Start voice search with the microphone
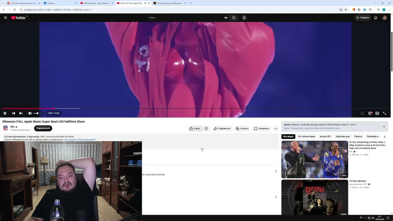This screenshot has width=393, height=221. pos(244,17)
